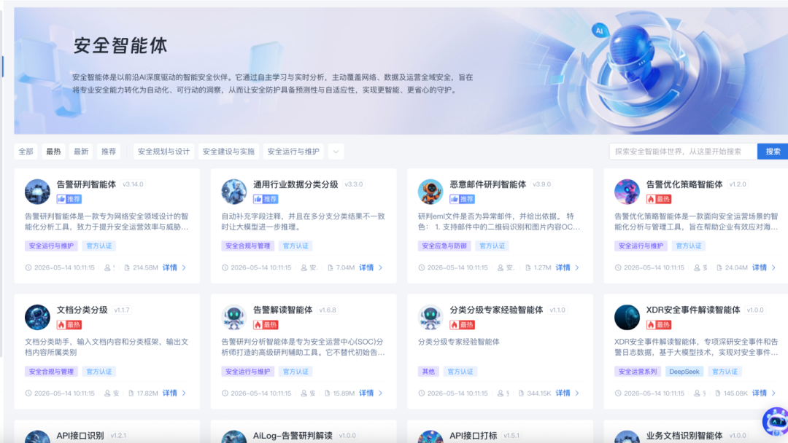Open details arrow on 告警优化策略智能体 card
This screenshot has width=788, height=443.
click(x=774, y=268)
